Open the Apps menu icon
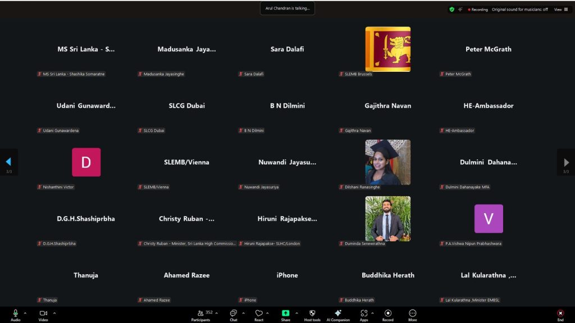The width and height of the screenshot is (575, 323). pos(364,313)
